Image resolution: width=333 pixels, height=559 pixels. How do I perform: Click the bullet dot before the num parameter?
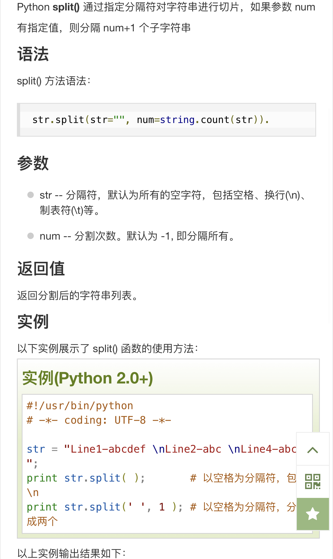click(31, 236)
